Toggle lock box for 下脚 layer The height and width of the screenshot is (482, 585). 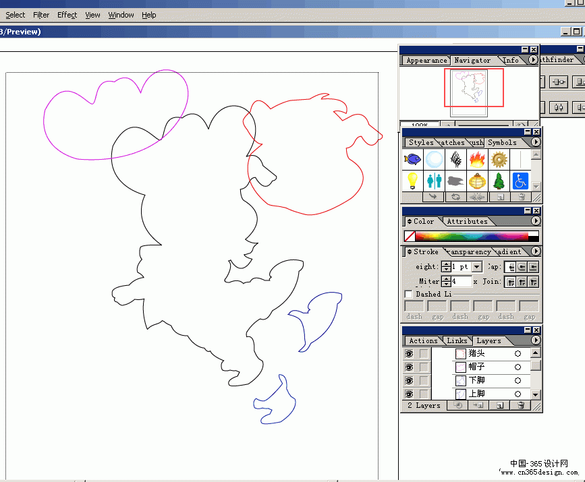point(424,381)
